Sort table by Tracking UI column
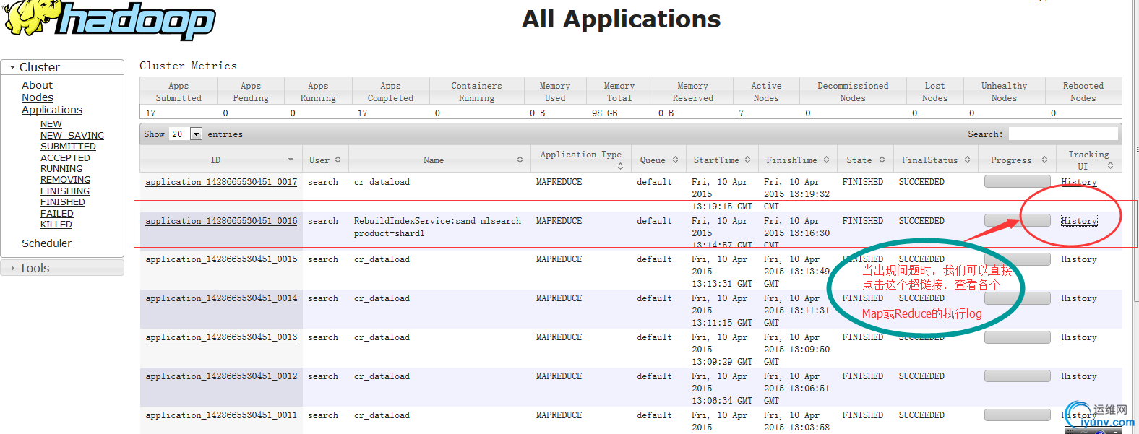Viewport: 1139px width, 434px height. point(1089,160)
